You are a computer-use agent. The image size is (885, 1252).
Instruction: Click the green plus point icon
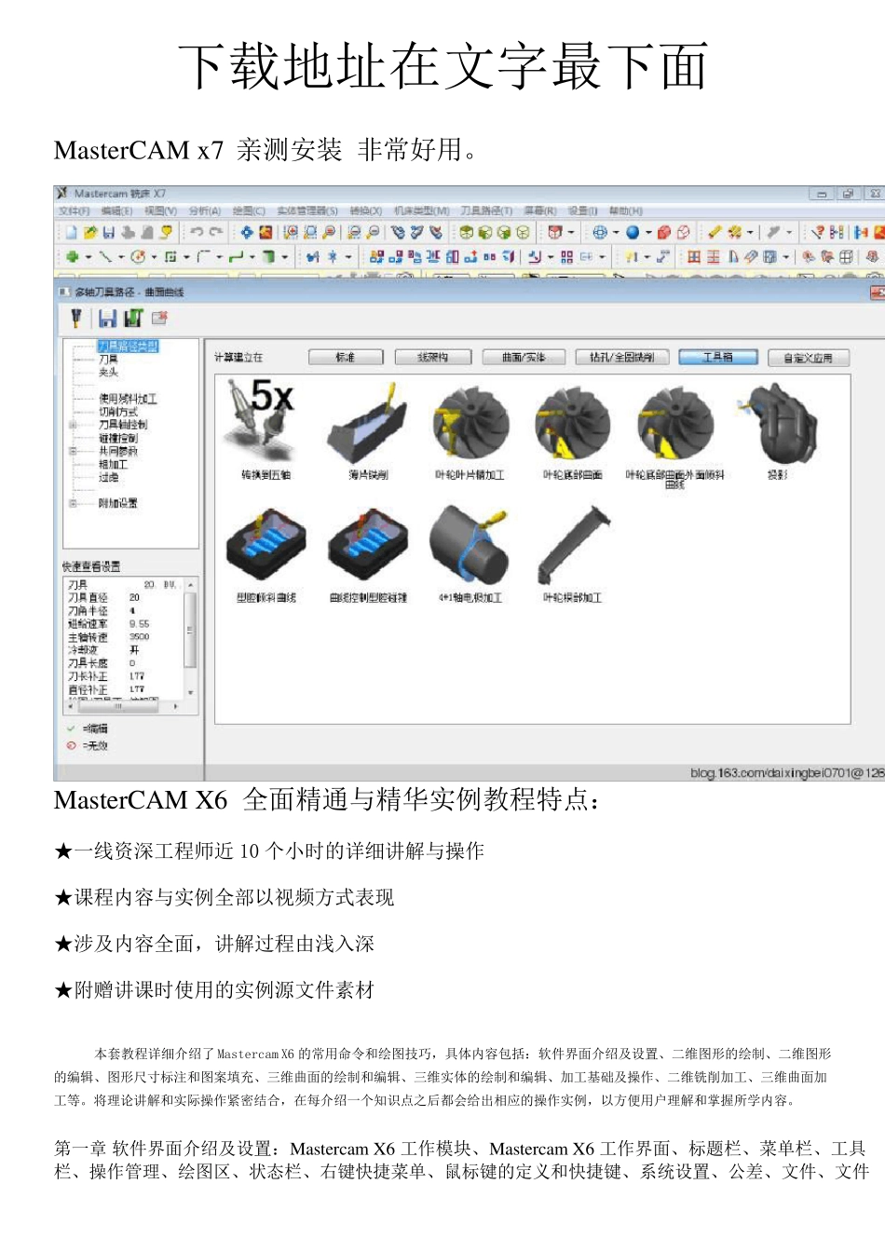point(72,256)
